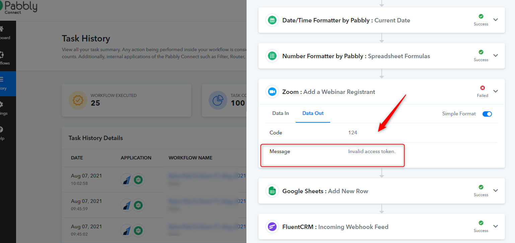Click the "Code" field label
This screenshot has height=243, width=515.
[276, 133]
